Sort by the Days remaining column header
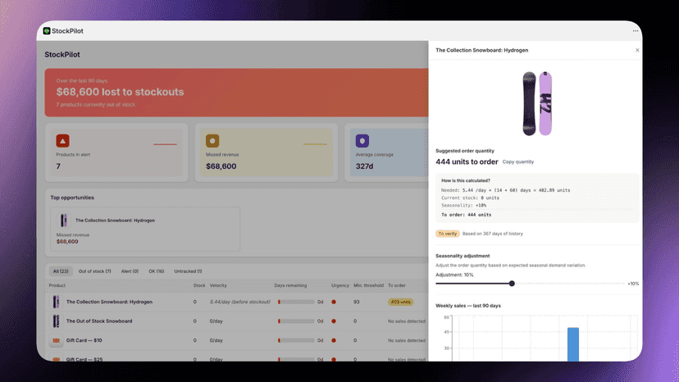 pyautogui.click(x=290, y=285)
